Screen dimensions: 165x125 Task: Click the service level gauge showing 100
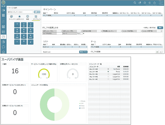click(x=44, y=73)
